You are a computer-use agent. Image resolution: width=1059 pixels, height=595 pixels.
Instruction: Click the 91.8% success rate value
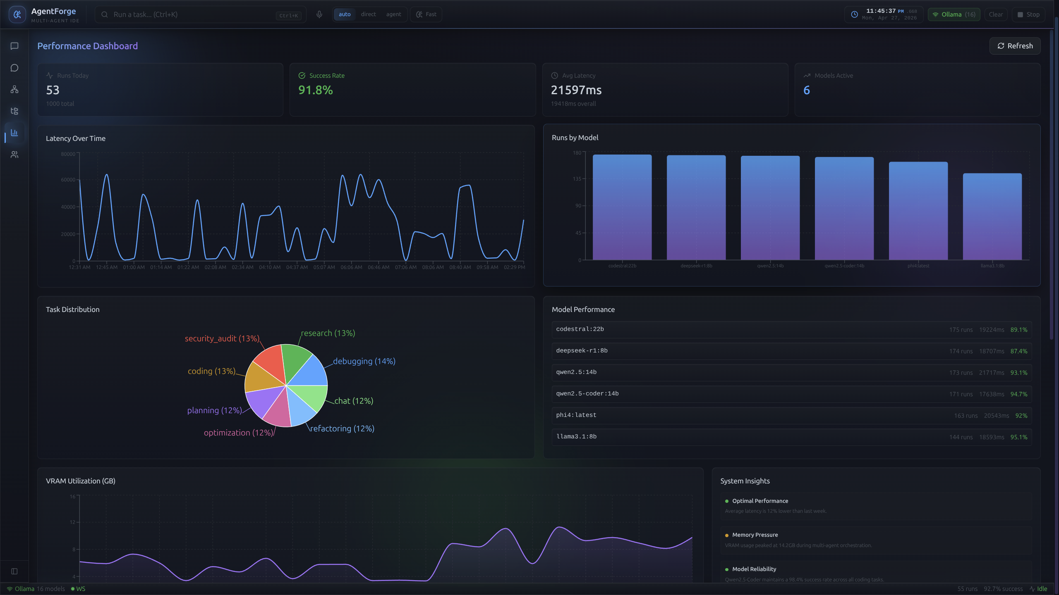[x=315, y=90]
